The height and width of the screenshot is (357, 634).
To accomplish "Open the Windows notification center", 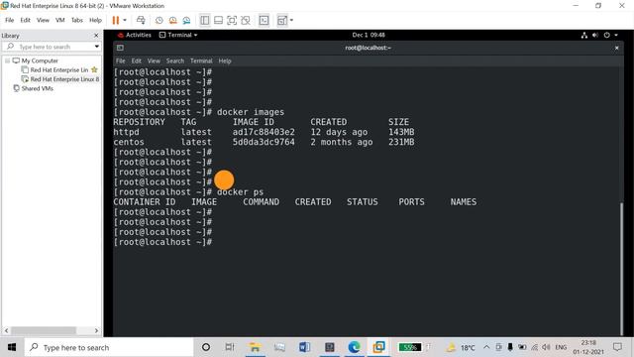I will coord(617,347).
